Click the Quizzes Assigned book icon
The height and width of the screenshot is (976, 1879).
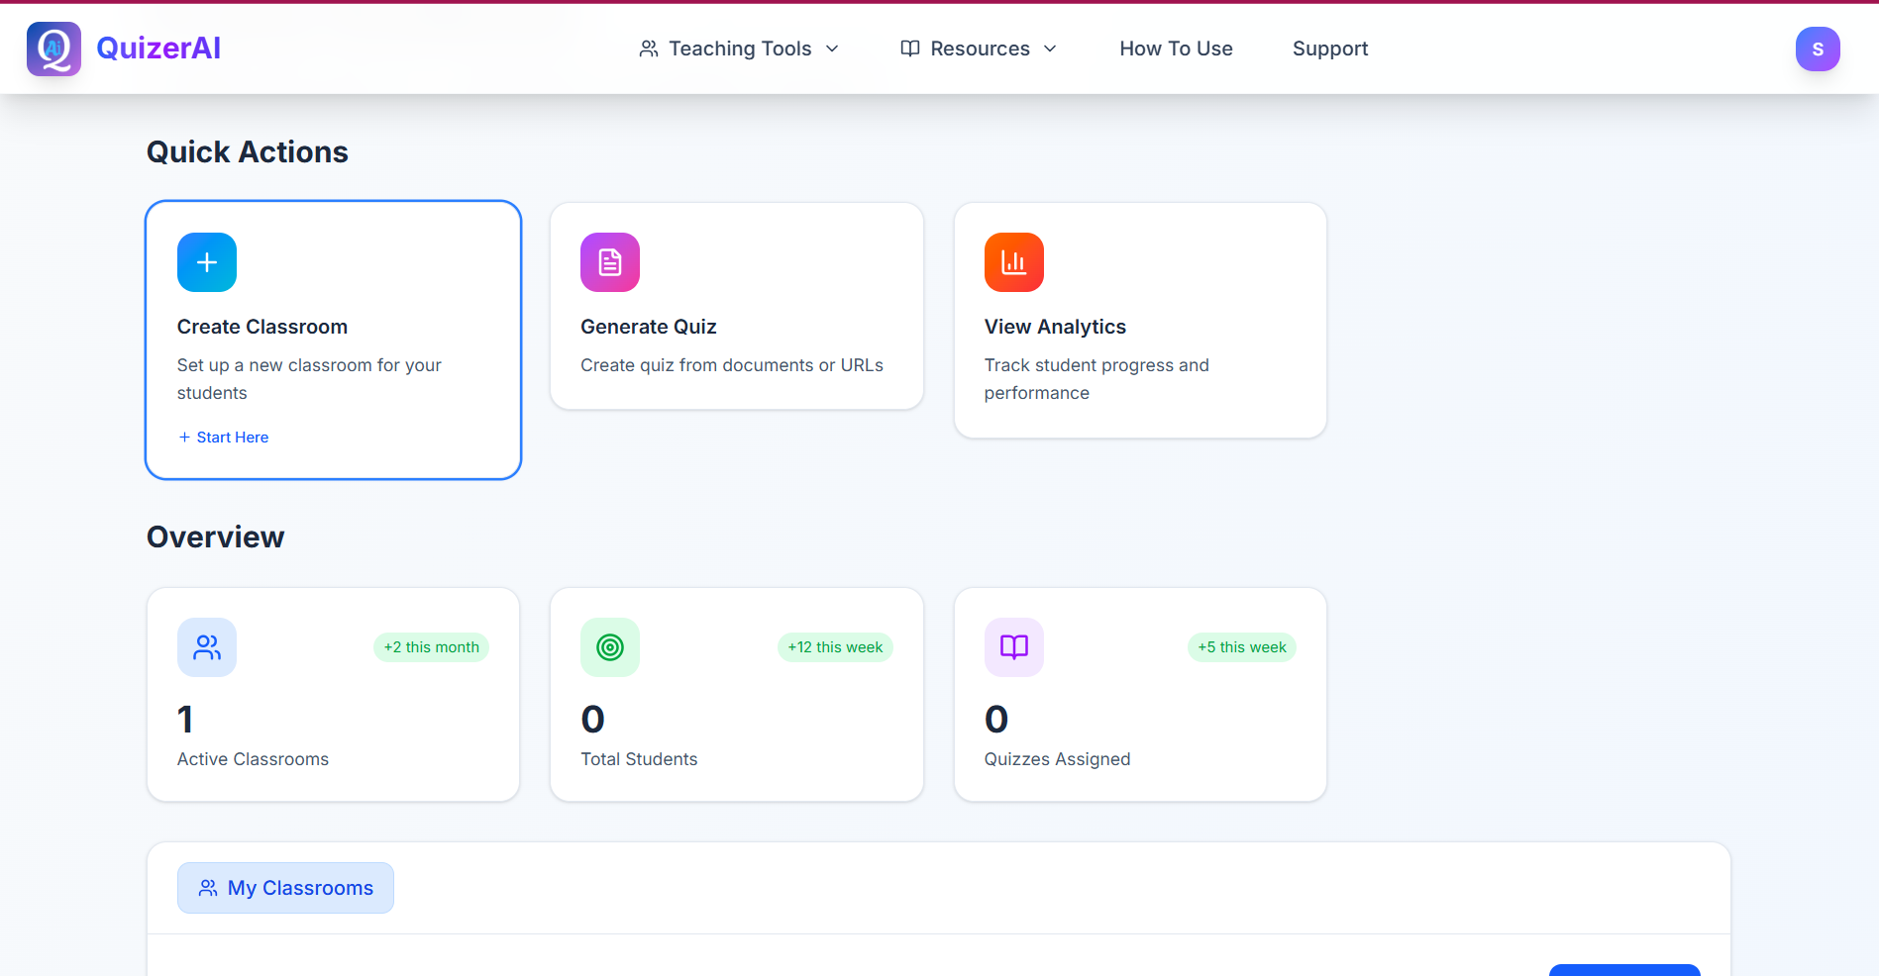click(x=1014, y=647)
